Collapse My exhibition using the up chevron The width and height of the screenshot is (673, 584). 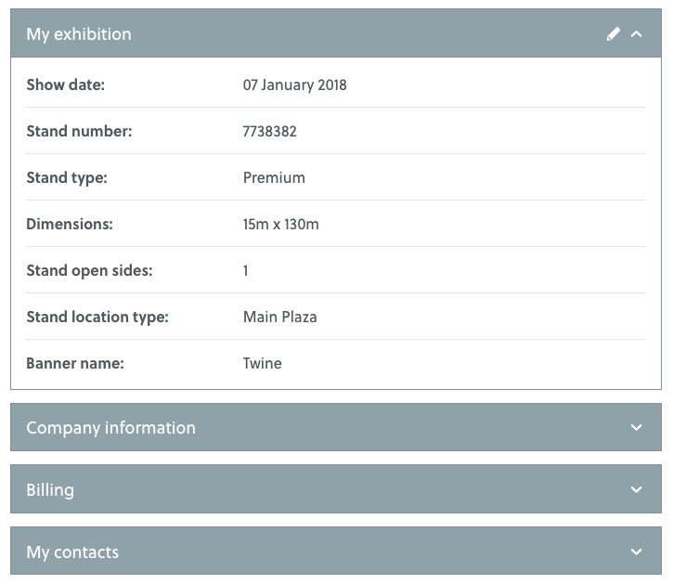click(x=637, y=34)
